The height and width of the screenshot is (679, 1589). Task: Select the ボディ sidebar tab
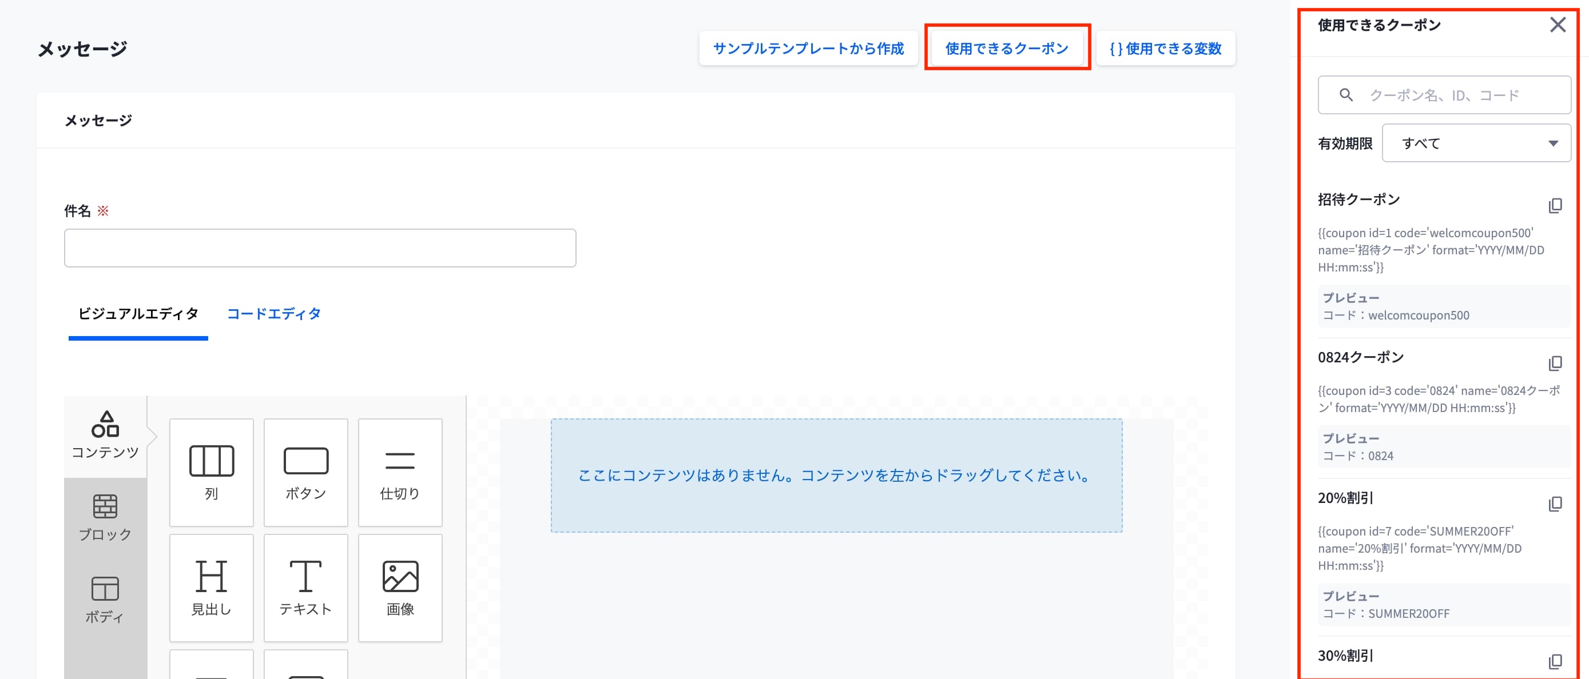105,600
